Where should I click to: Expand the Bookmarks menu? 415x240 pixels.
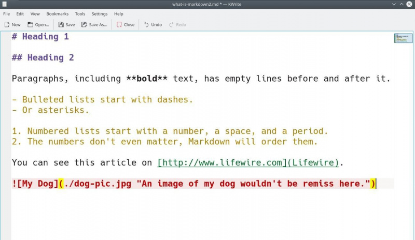point(58,14)
